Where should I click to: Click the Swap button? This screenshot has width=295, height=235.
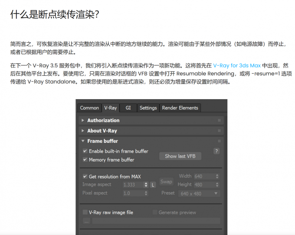(166, 181)
